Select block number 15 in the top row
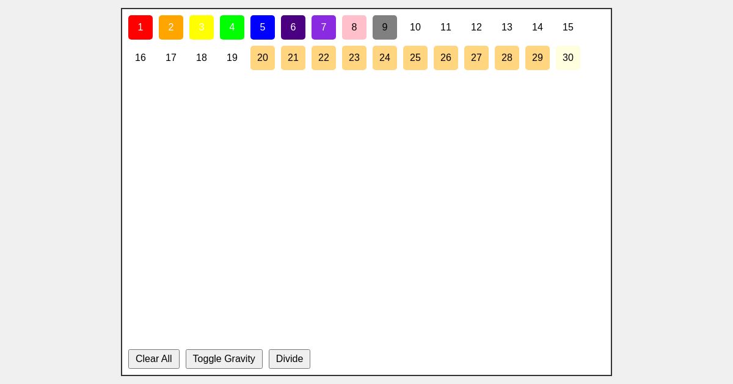 tap(568, 27)
